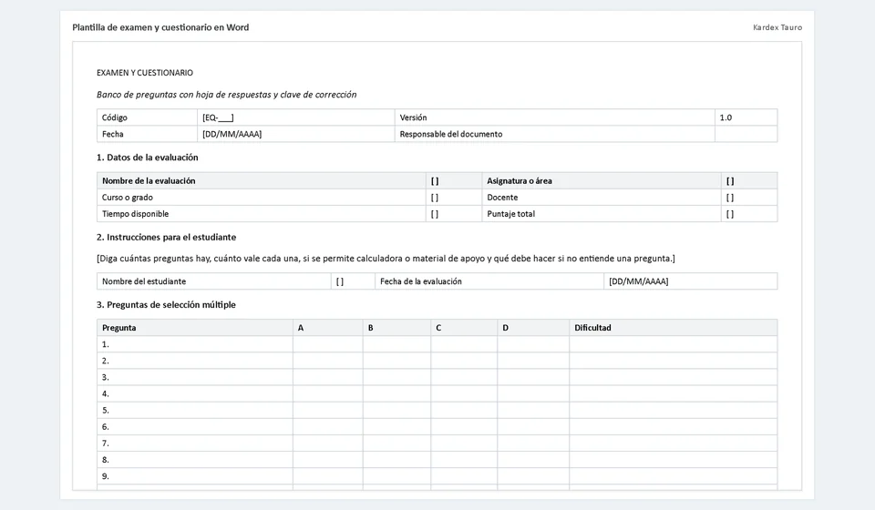Click the title 'Plantilla de examen y cuestionario en Word'
The image size is (875, 510).
pyautogui.click(x=160, y=27)
